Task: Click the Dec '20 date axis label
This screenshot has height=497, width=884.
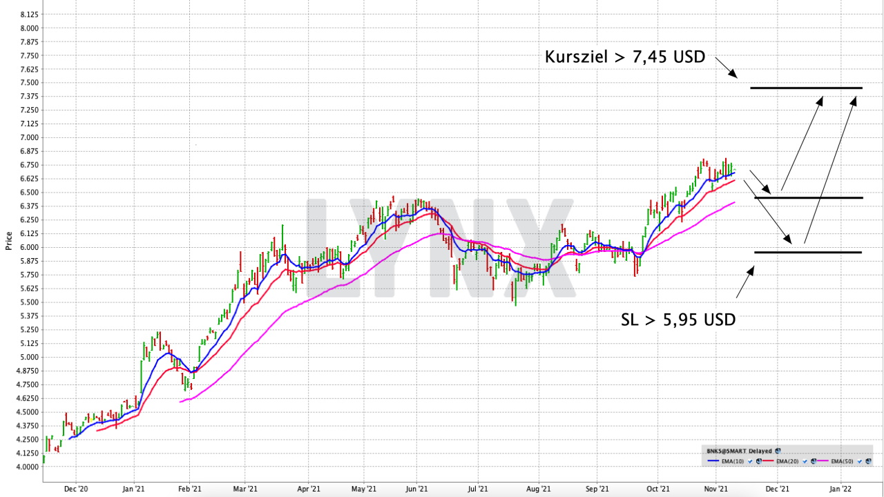Action: 76,489
